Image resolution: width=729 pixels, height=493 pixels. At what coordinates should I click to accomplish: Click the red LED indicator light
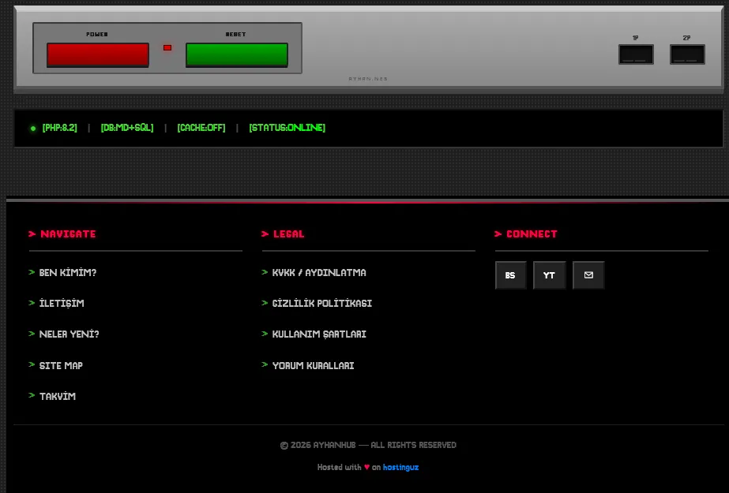[x=167, y=47]
